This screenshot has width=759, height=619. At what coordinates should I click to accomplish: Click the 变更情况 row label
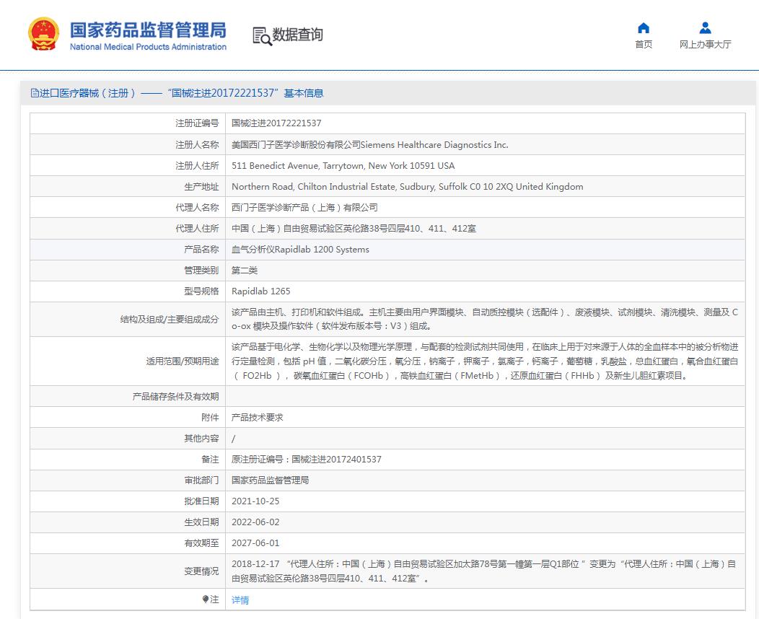click(x=201, y=571)
